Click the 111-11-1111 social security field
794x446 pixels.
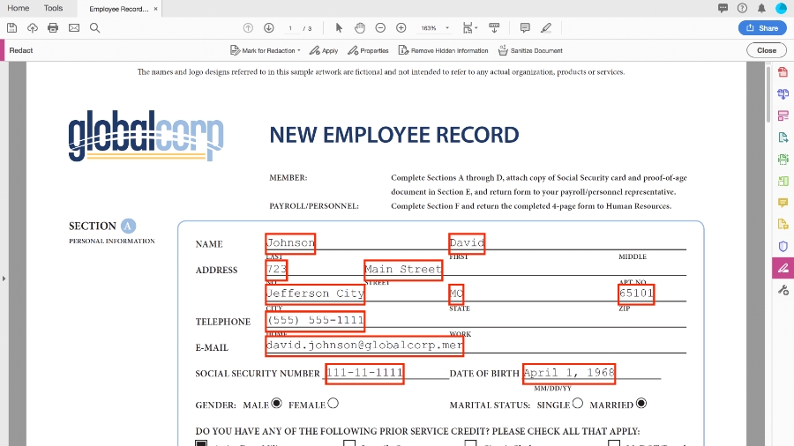click(364, 374)
